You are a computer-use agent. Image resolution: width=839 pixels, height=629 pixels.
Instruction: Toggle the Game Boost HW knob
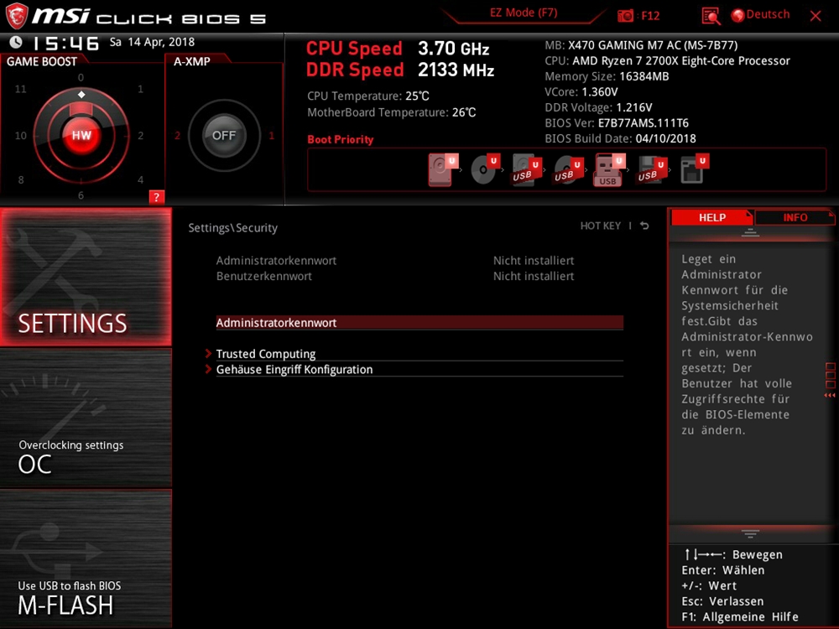[81, 135]
